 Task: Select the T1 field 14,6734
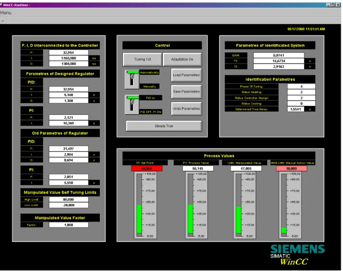[279, 61]
